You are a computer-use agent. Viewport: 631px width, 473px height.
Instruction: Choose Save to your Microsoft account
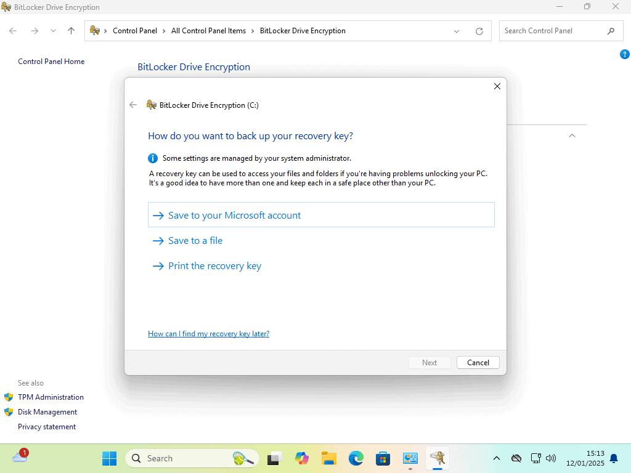click(x=234, y=216)
